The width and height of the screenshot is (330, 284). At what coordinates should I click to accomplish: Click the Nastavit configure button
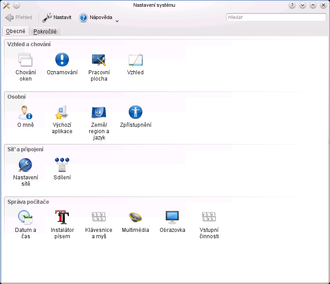pos(57,18)
